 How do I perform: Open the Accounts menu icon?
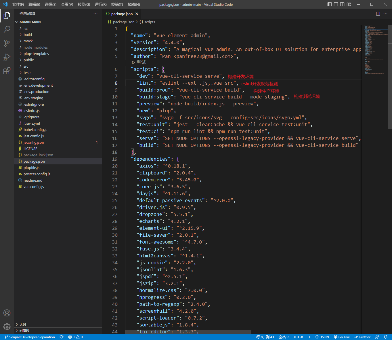(7, 313)
